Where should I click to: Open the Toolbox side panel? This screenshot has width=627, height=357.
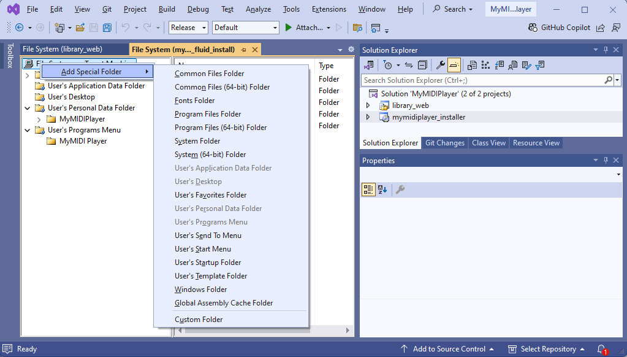pos(10,55)
